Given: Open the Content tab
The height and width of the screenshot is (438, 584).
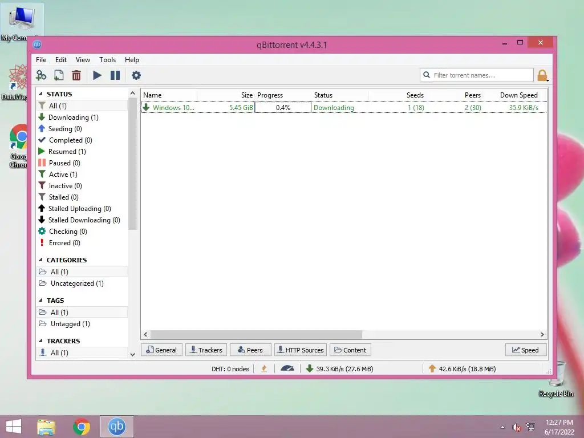Looking at the screenshot, I should 350,350.
